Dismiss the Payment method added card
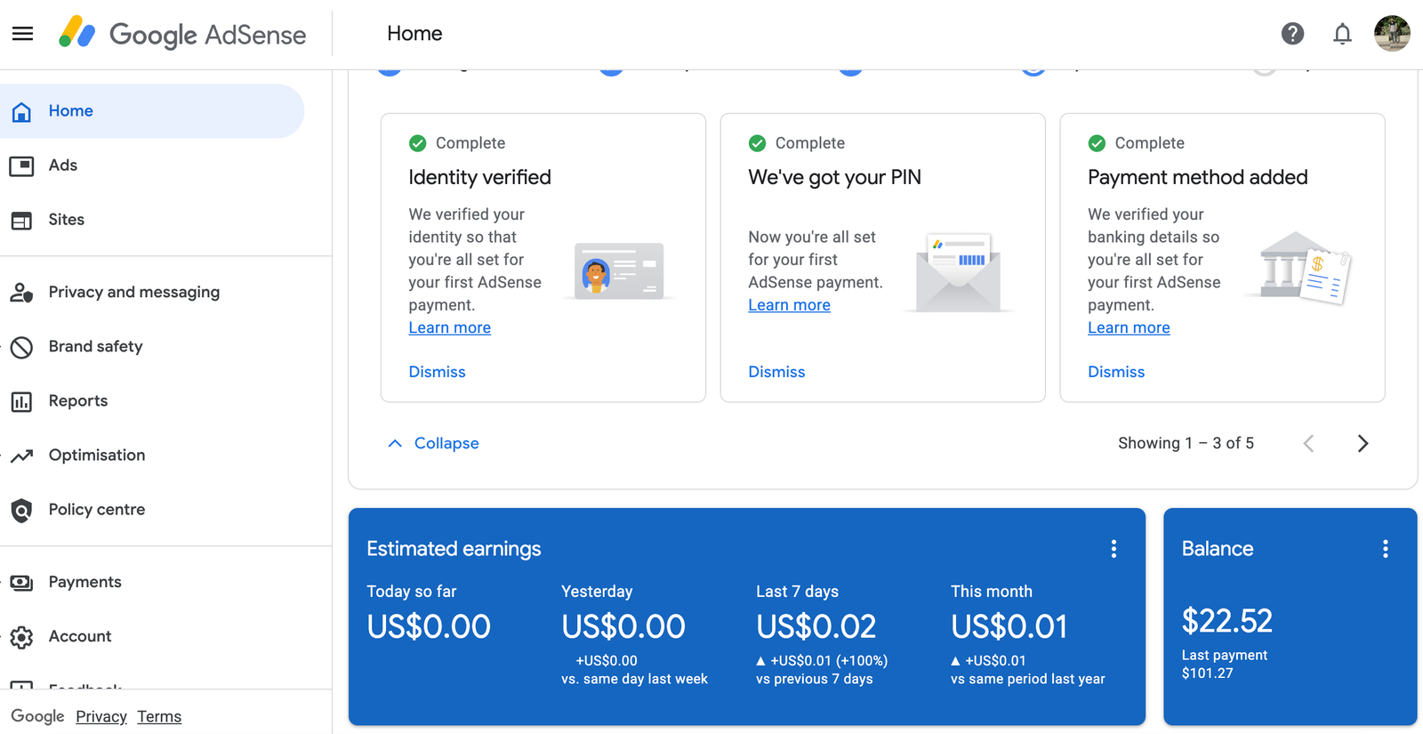 point(1116,372)
